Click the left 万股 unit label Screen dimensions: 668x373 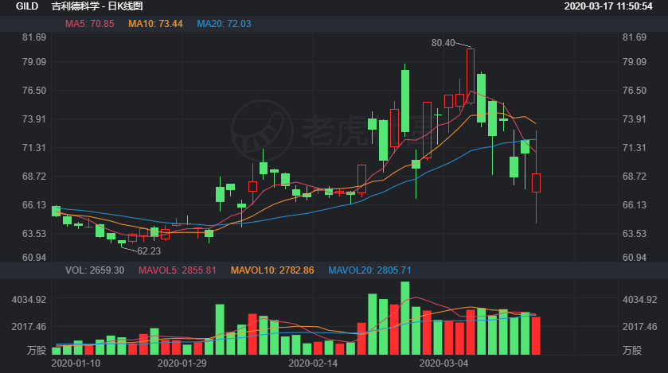pyautogui.click(x=37, y=351)
